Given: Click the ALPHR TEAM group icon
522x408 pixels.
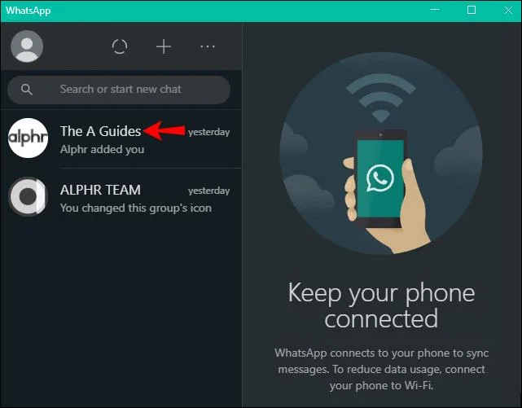Looking at the screenshot, I should pos(28,197).
